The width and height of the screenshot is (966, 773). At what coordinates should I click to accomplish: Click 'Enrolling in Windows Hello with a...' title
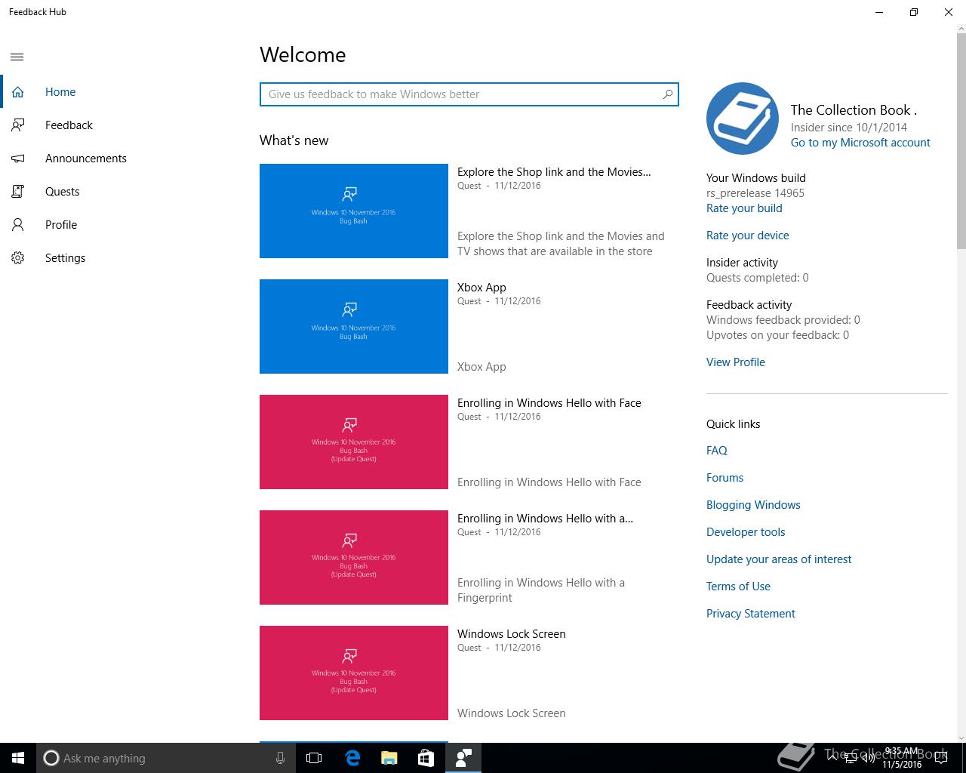click(545, 519)
